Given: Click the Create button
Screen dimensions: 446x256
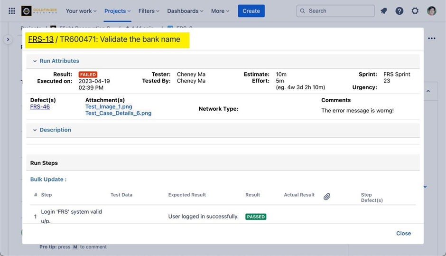Looking at the screenshot, I should coord(251,11).
